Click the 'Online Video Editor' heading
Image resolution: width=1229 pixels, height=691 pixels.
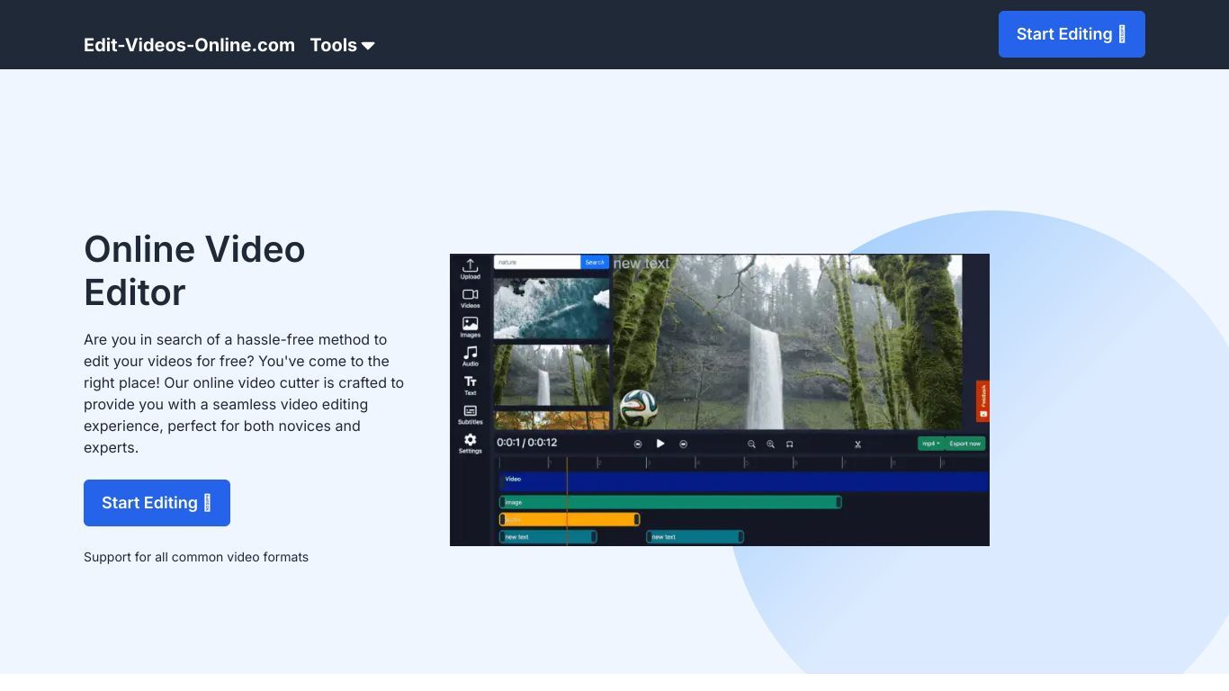[194, 271]
